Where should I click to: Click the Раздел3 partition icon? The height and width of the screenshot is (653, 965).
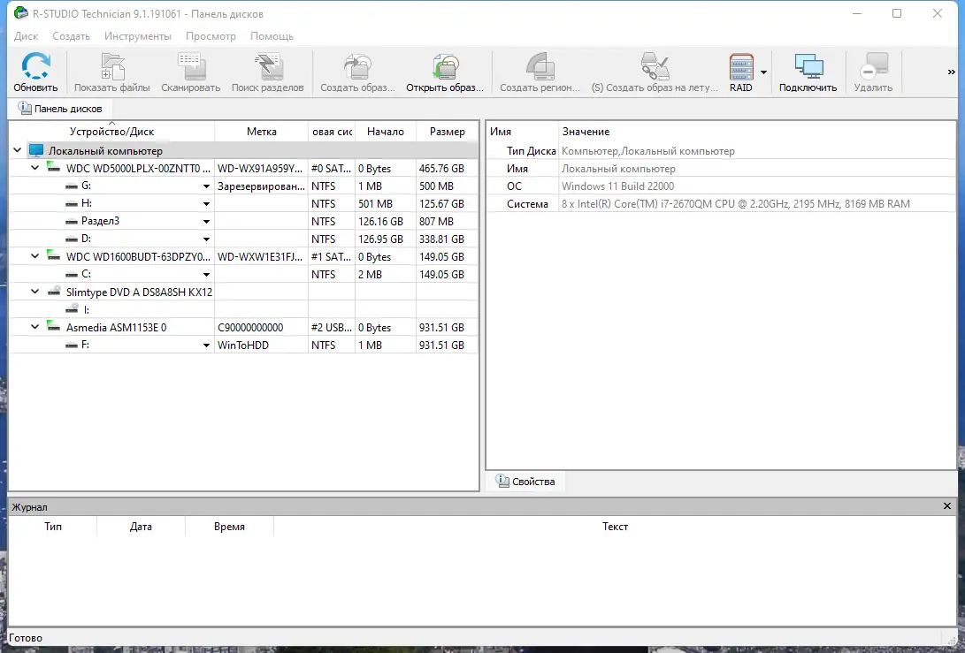tap(72, 222)
